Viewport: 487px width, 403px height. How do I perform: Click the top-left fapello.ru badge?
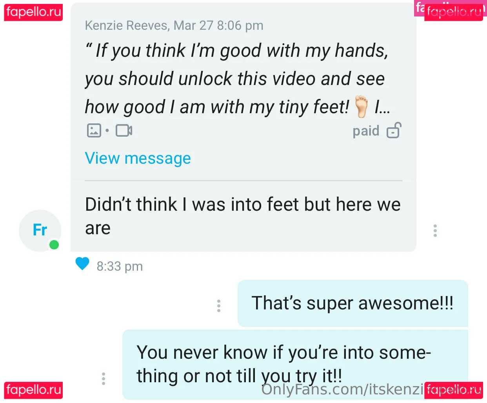point(33,12)
